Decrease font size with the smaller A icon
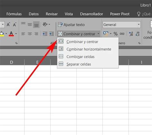Viewport: 152px width, 135px height. 14,25
